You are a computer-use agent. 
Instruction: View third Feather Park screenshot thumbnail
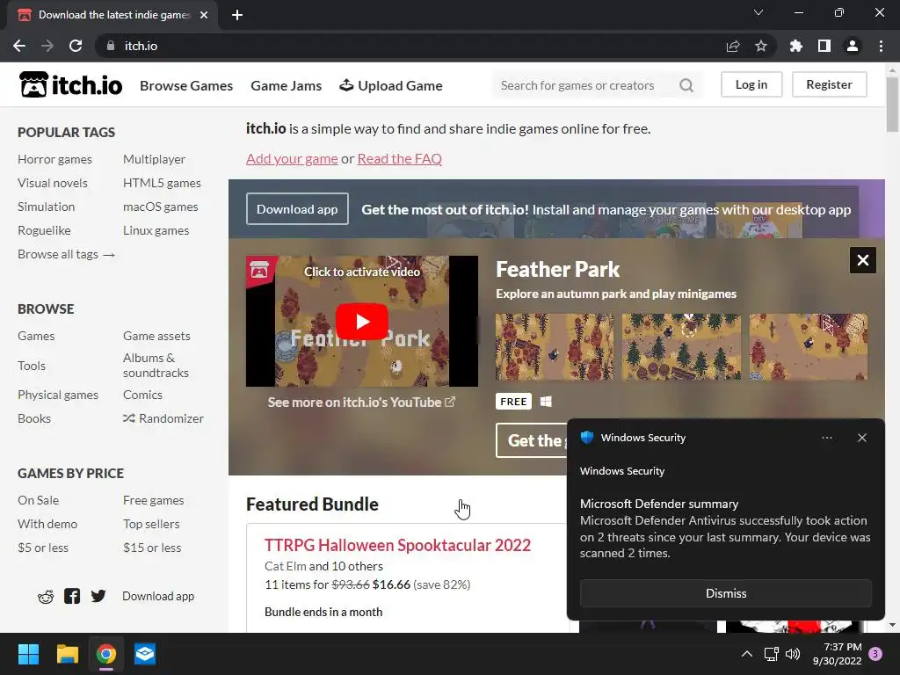(x=809, y=346)
